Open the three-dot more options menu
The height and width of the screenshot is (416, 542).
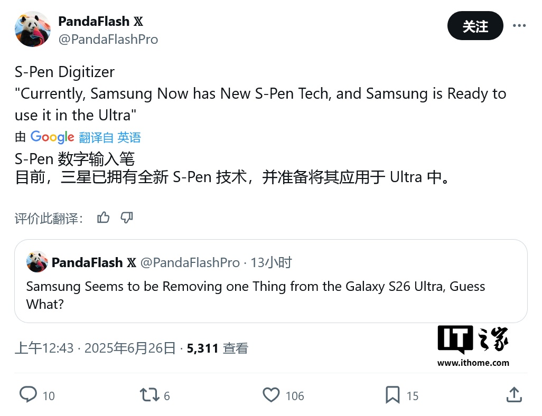pos(519,25)
